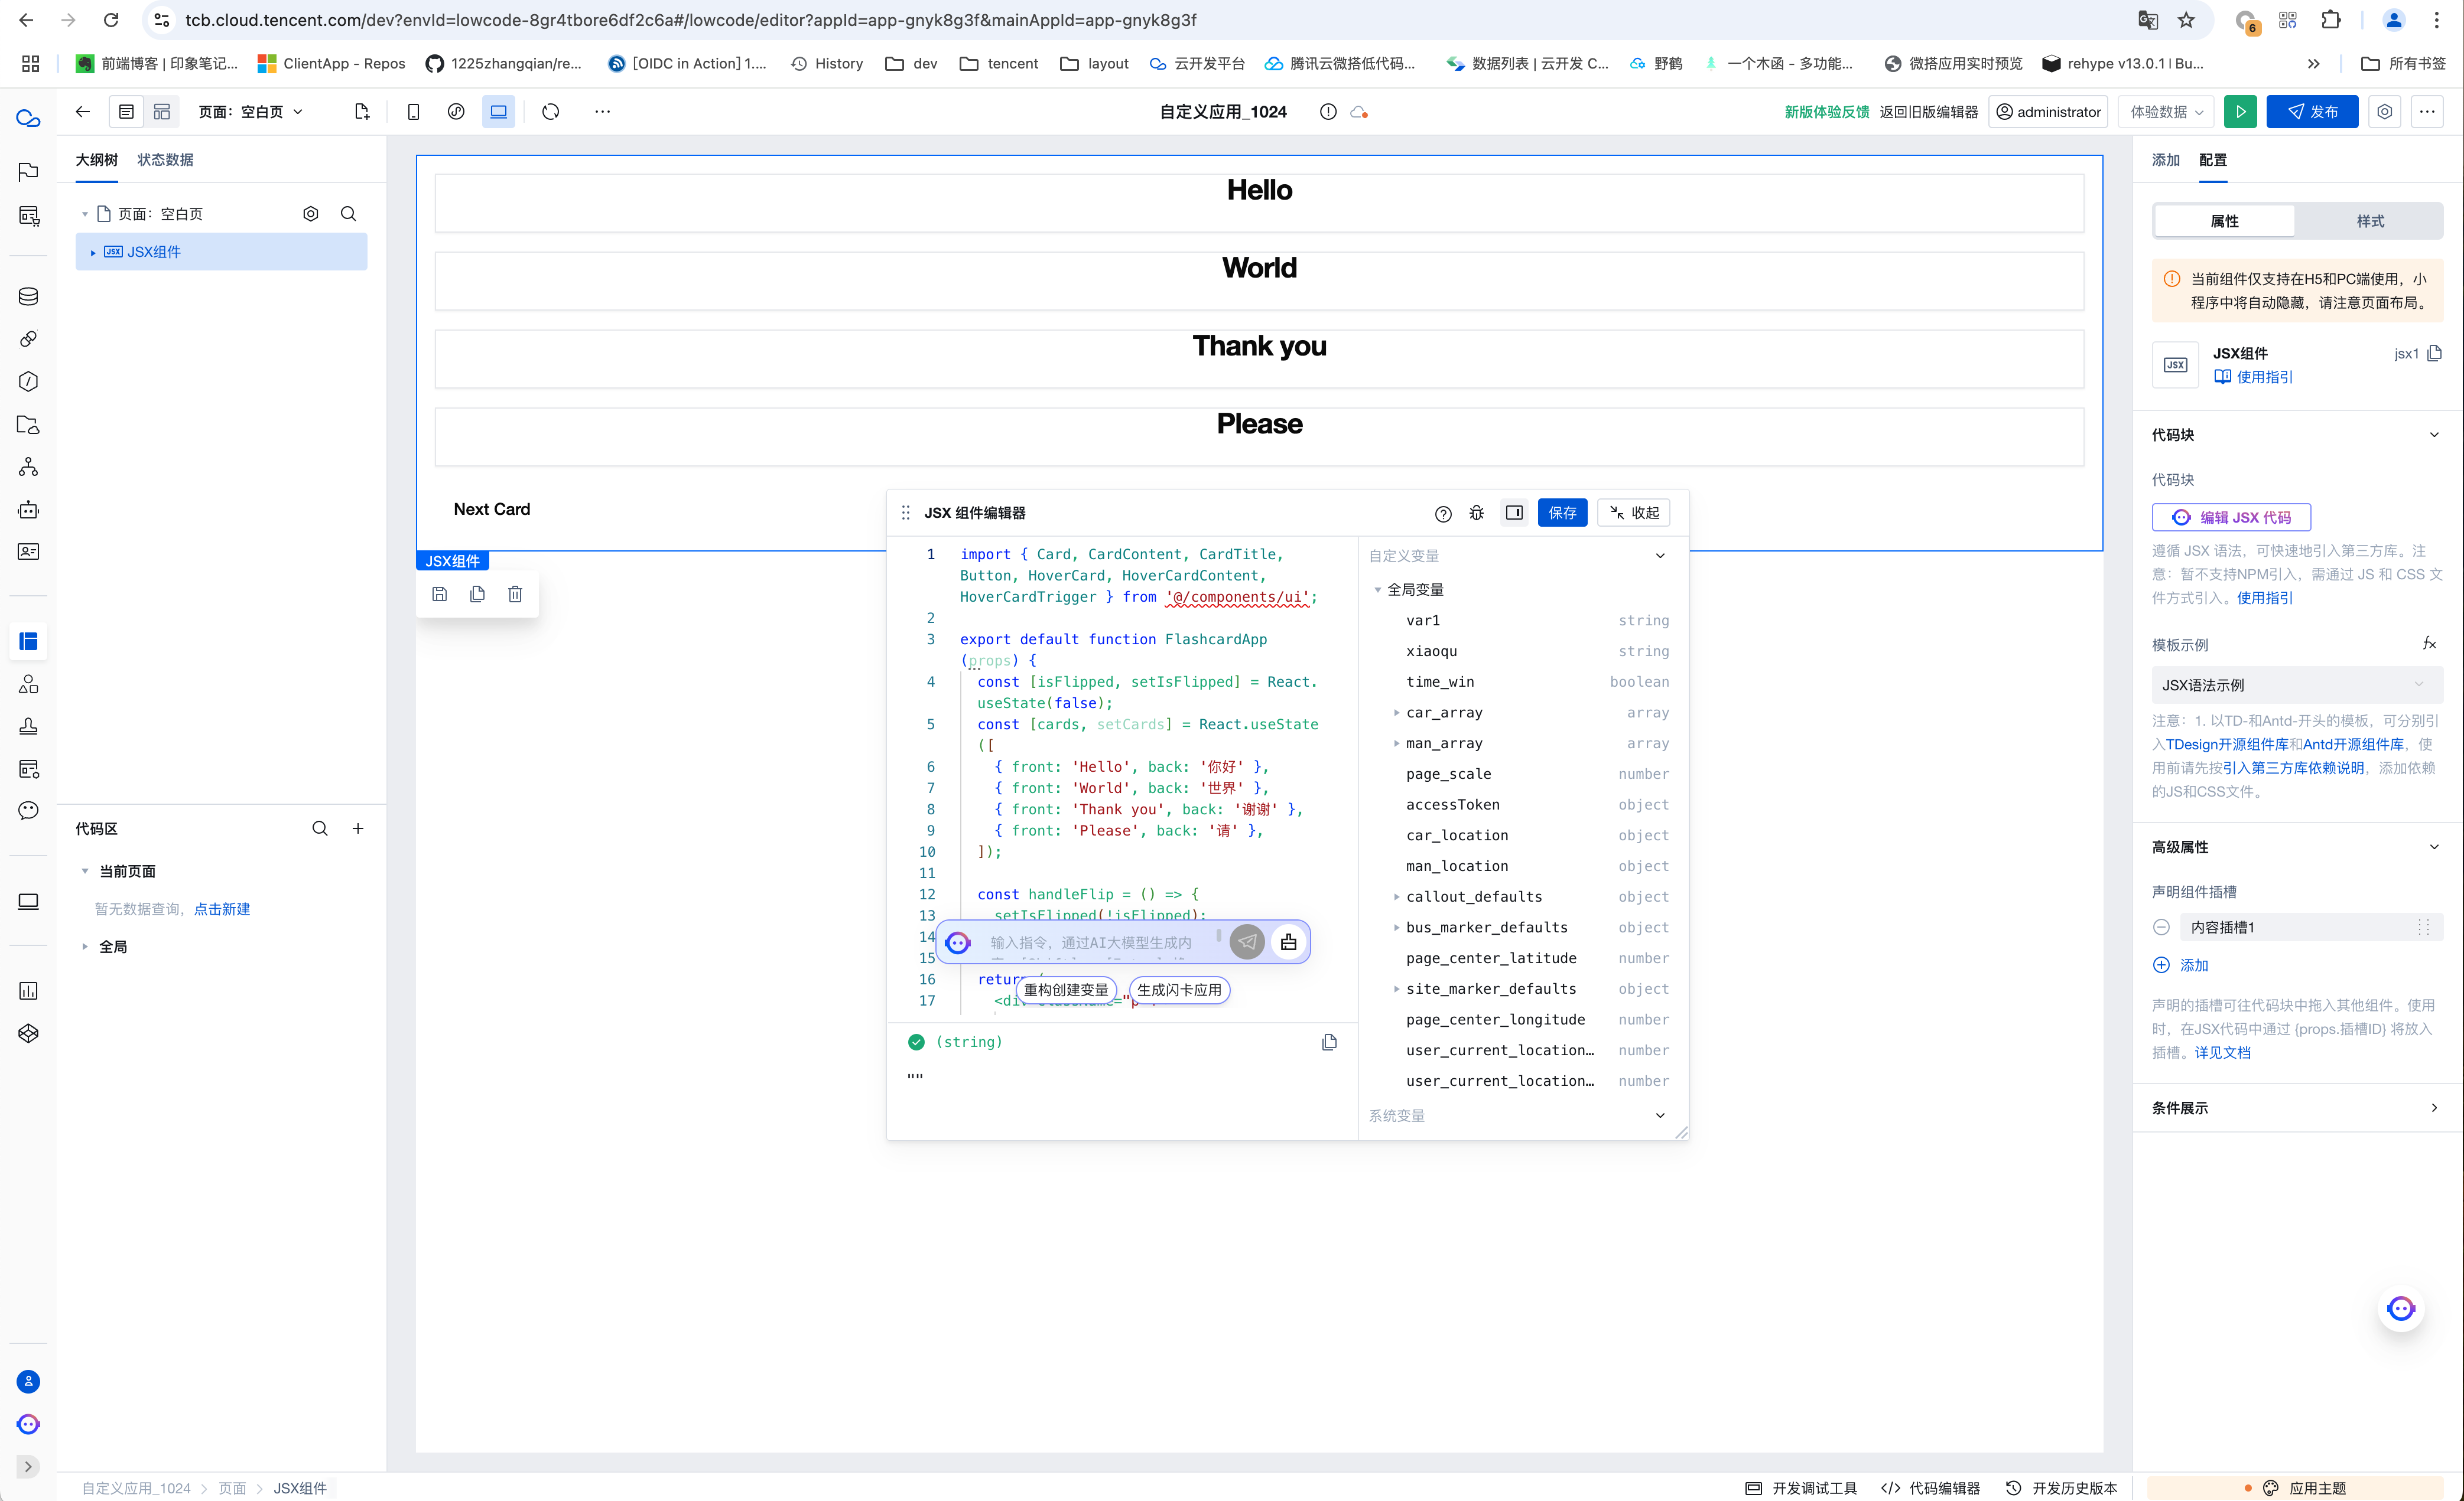Select the 属性 segment
This screenshot has height=1501, width=2464.
[2224, 222]
